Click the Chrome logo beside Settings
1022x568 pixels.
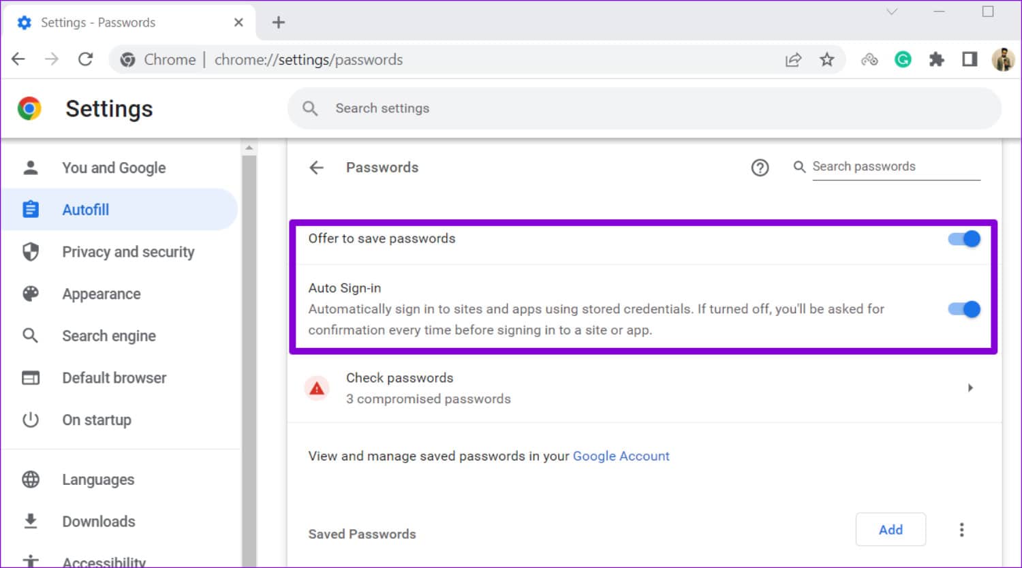coord(29,108)
